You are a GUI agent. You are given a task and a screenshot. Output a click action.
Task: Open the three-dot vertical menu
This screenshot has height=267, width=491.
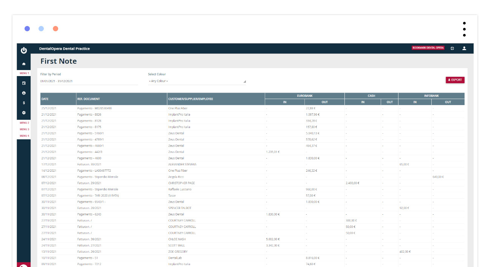point(464,29)
